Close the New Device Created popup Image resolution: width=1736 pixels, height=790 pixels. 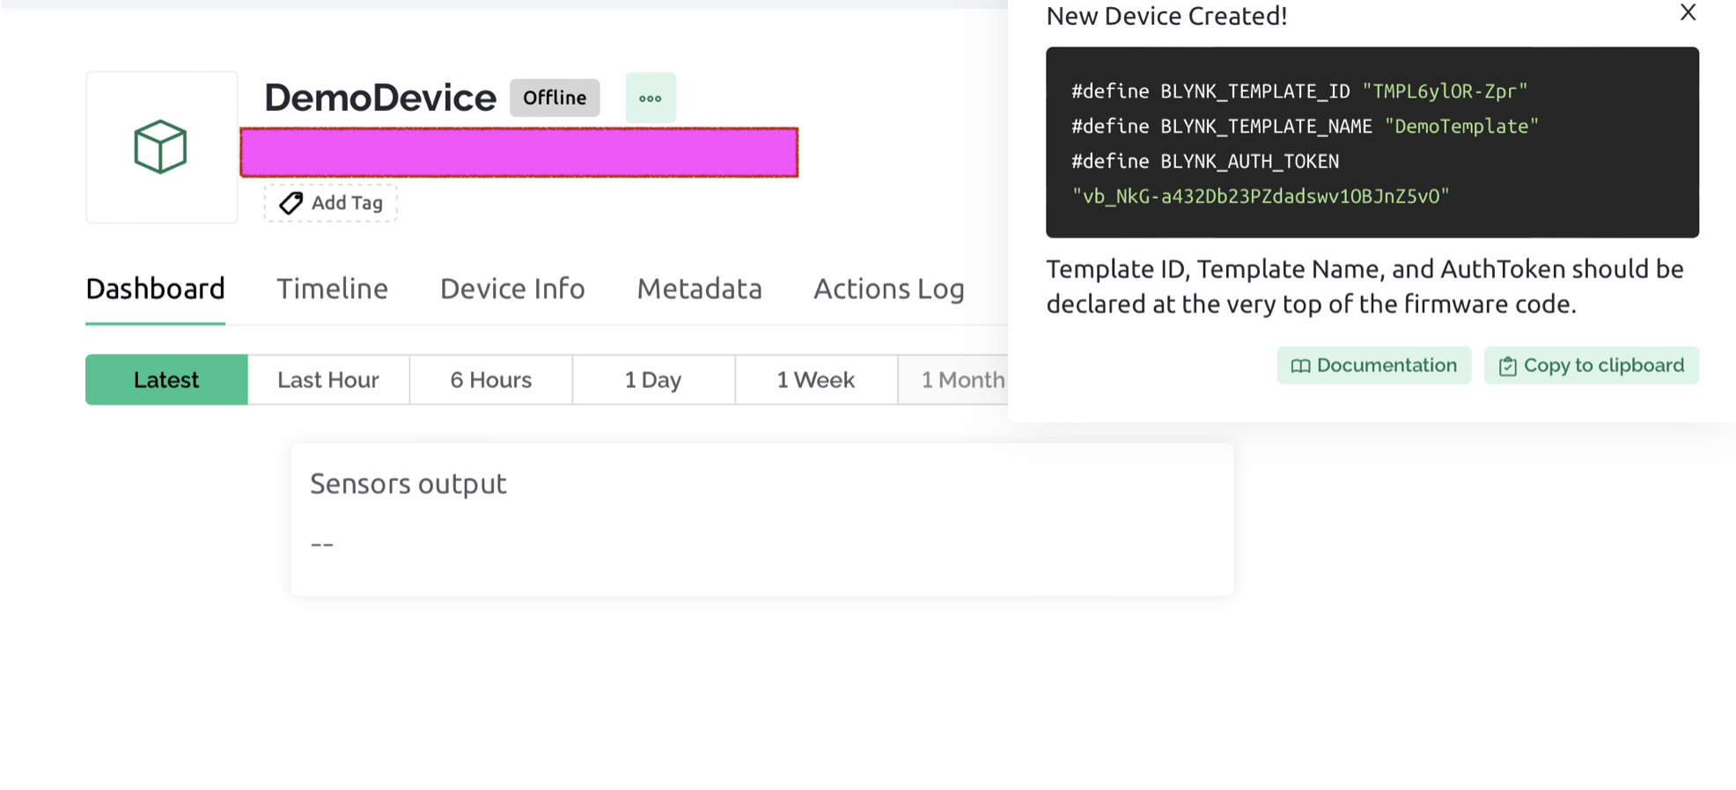pyautogui.click(x=1688, y=12)
